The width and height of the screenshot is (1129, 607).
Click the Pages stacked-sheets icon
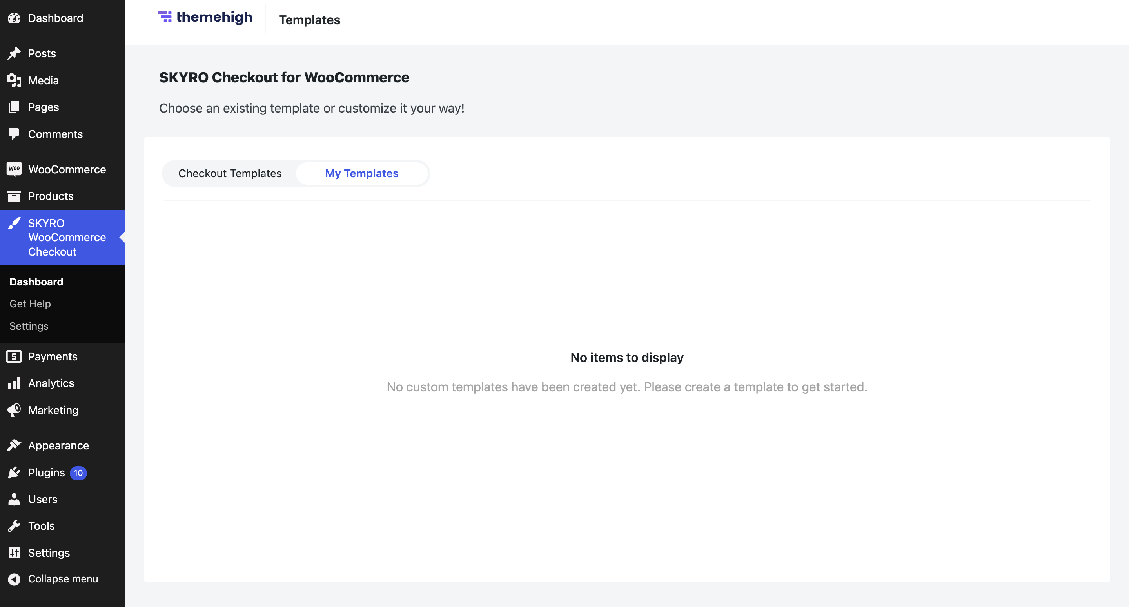pos(14,107)
